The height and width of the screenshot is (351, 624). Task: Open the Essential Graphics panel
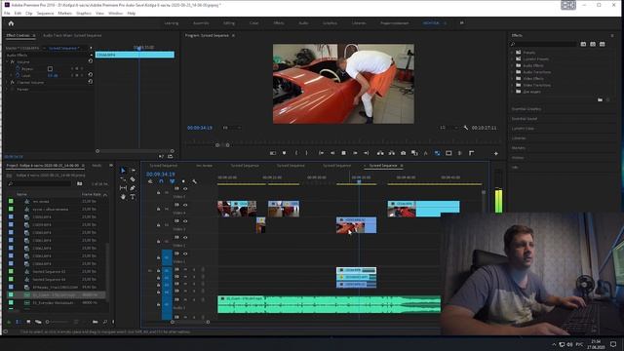[x=526, y=109]
